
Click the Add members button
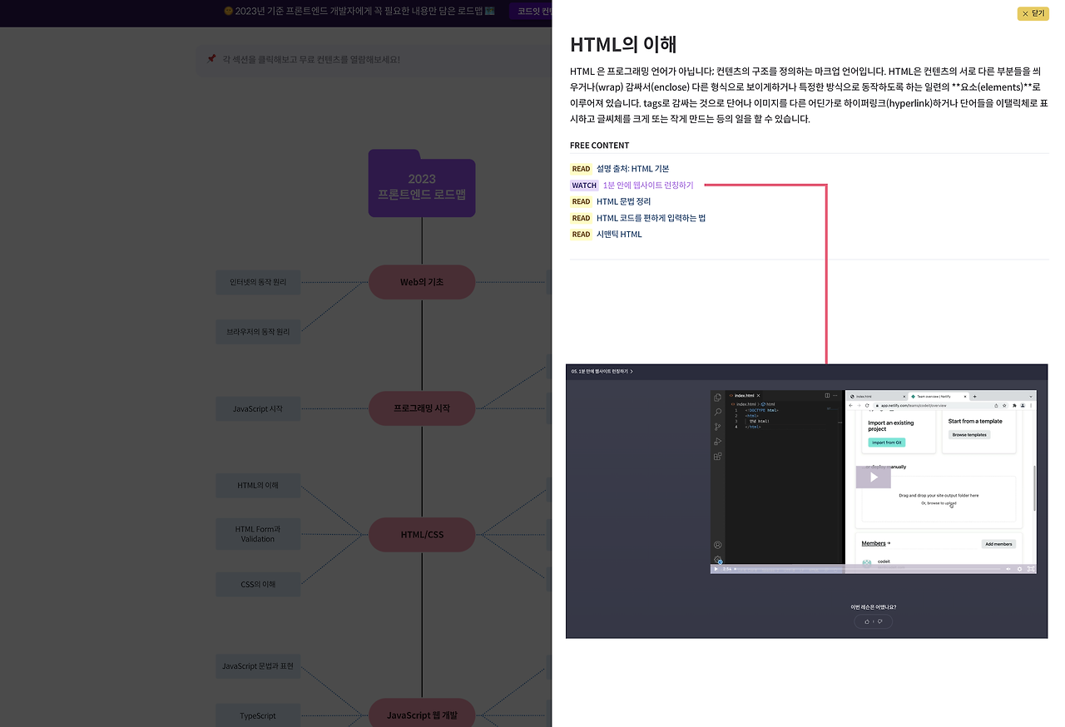[998, 544]
